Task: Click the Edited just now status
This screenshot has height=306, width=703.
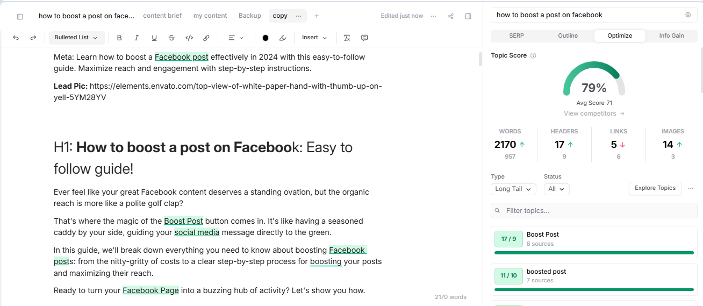Action: [x=402, y=16]
